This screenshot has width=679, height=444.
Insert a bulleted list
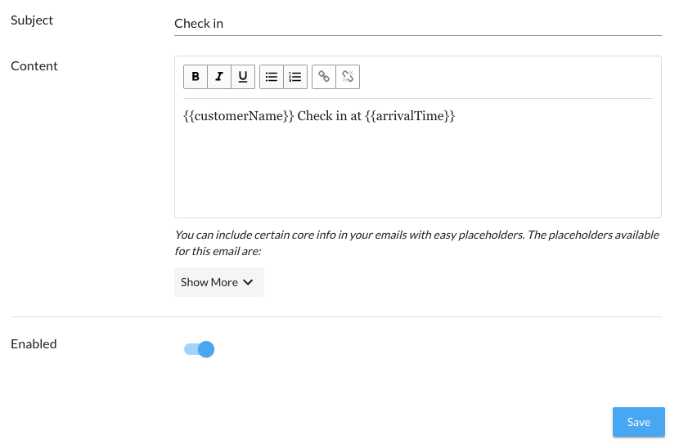pyautogui.click(x=272, y=77)
